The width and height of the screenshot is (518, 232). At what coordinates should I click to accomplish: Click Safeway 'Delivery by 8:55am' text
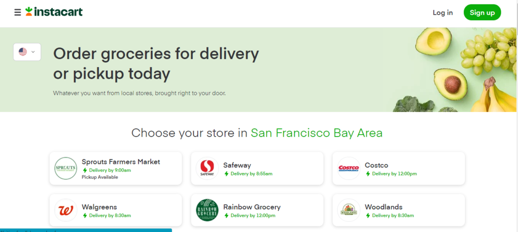coord(251,174)
